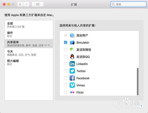
Task: Click the Twitter label text
Action: tap(81, 71)
